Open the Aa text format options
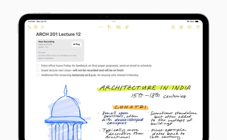 [x=101, y=27]
